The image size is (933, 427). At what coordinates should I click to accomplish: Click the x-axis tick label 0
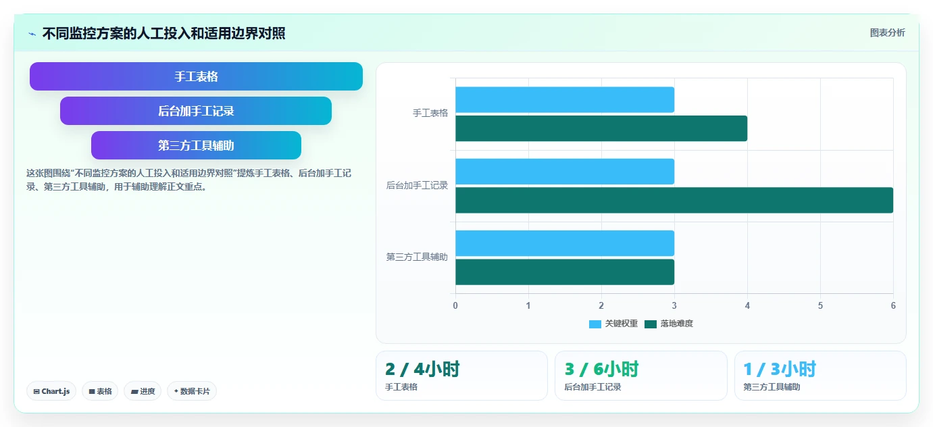455,305
